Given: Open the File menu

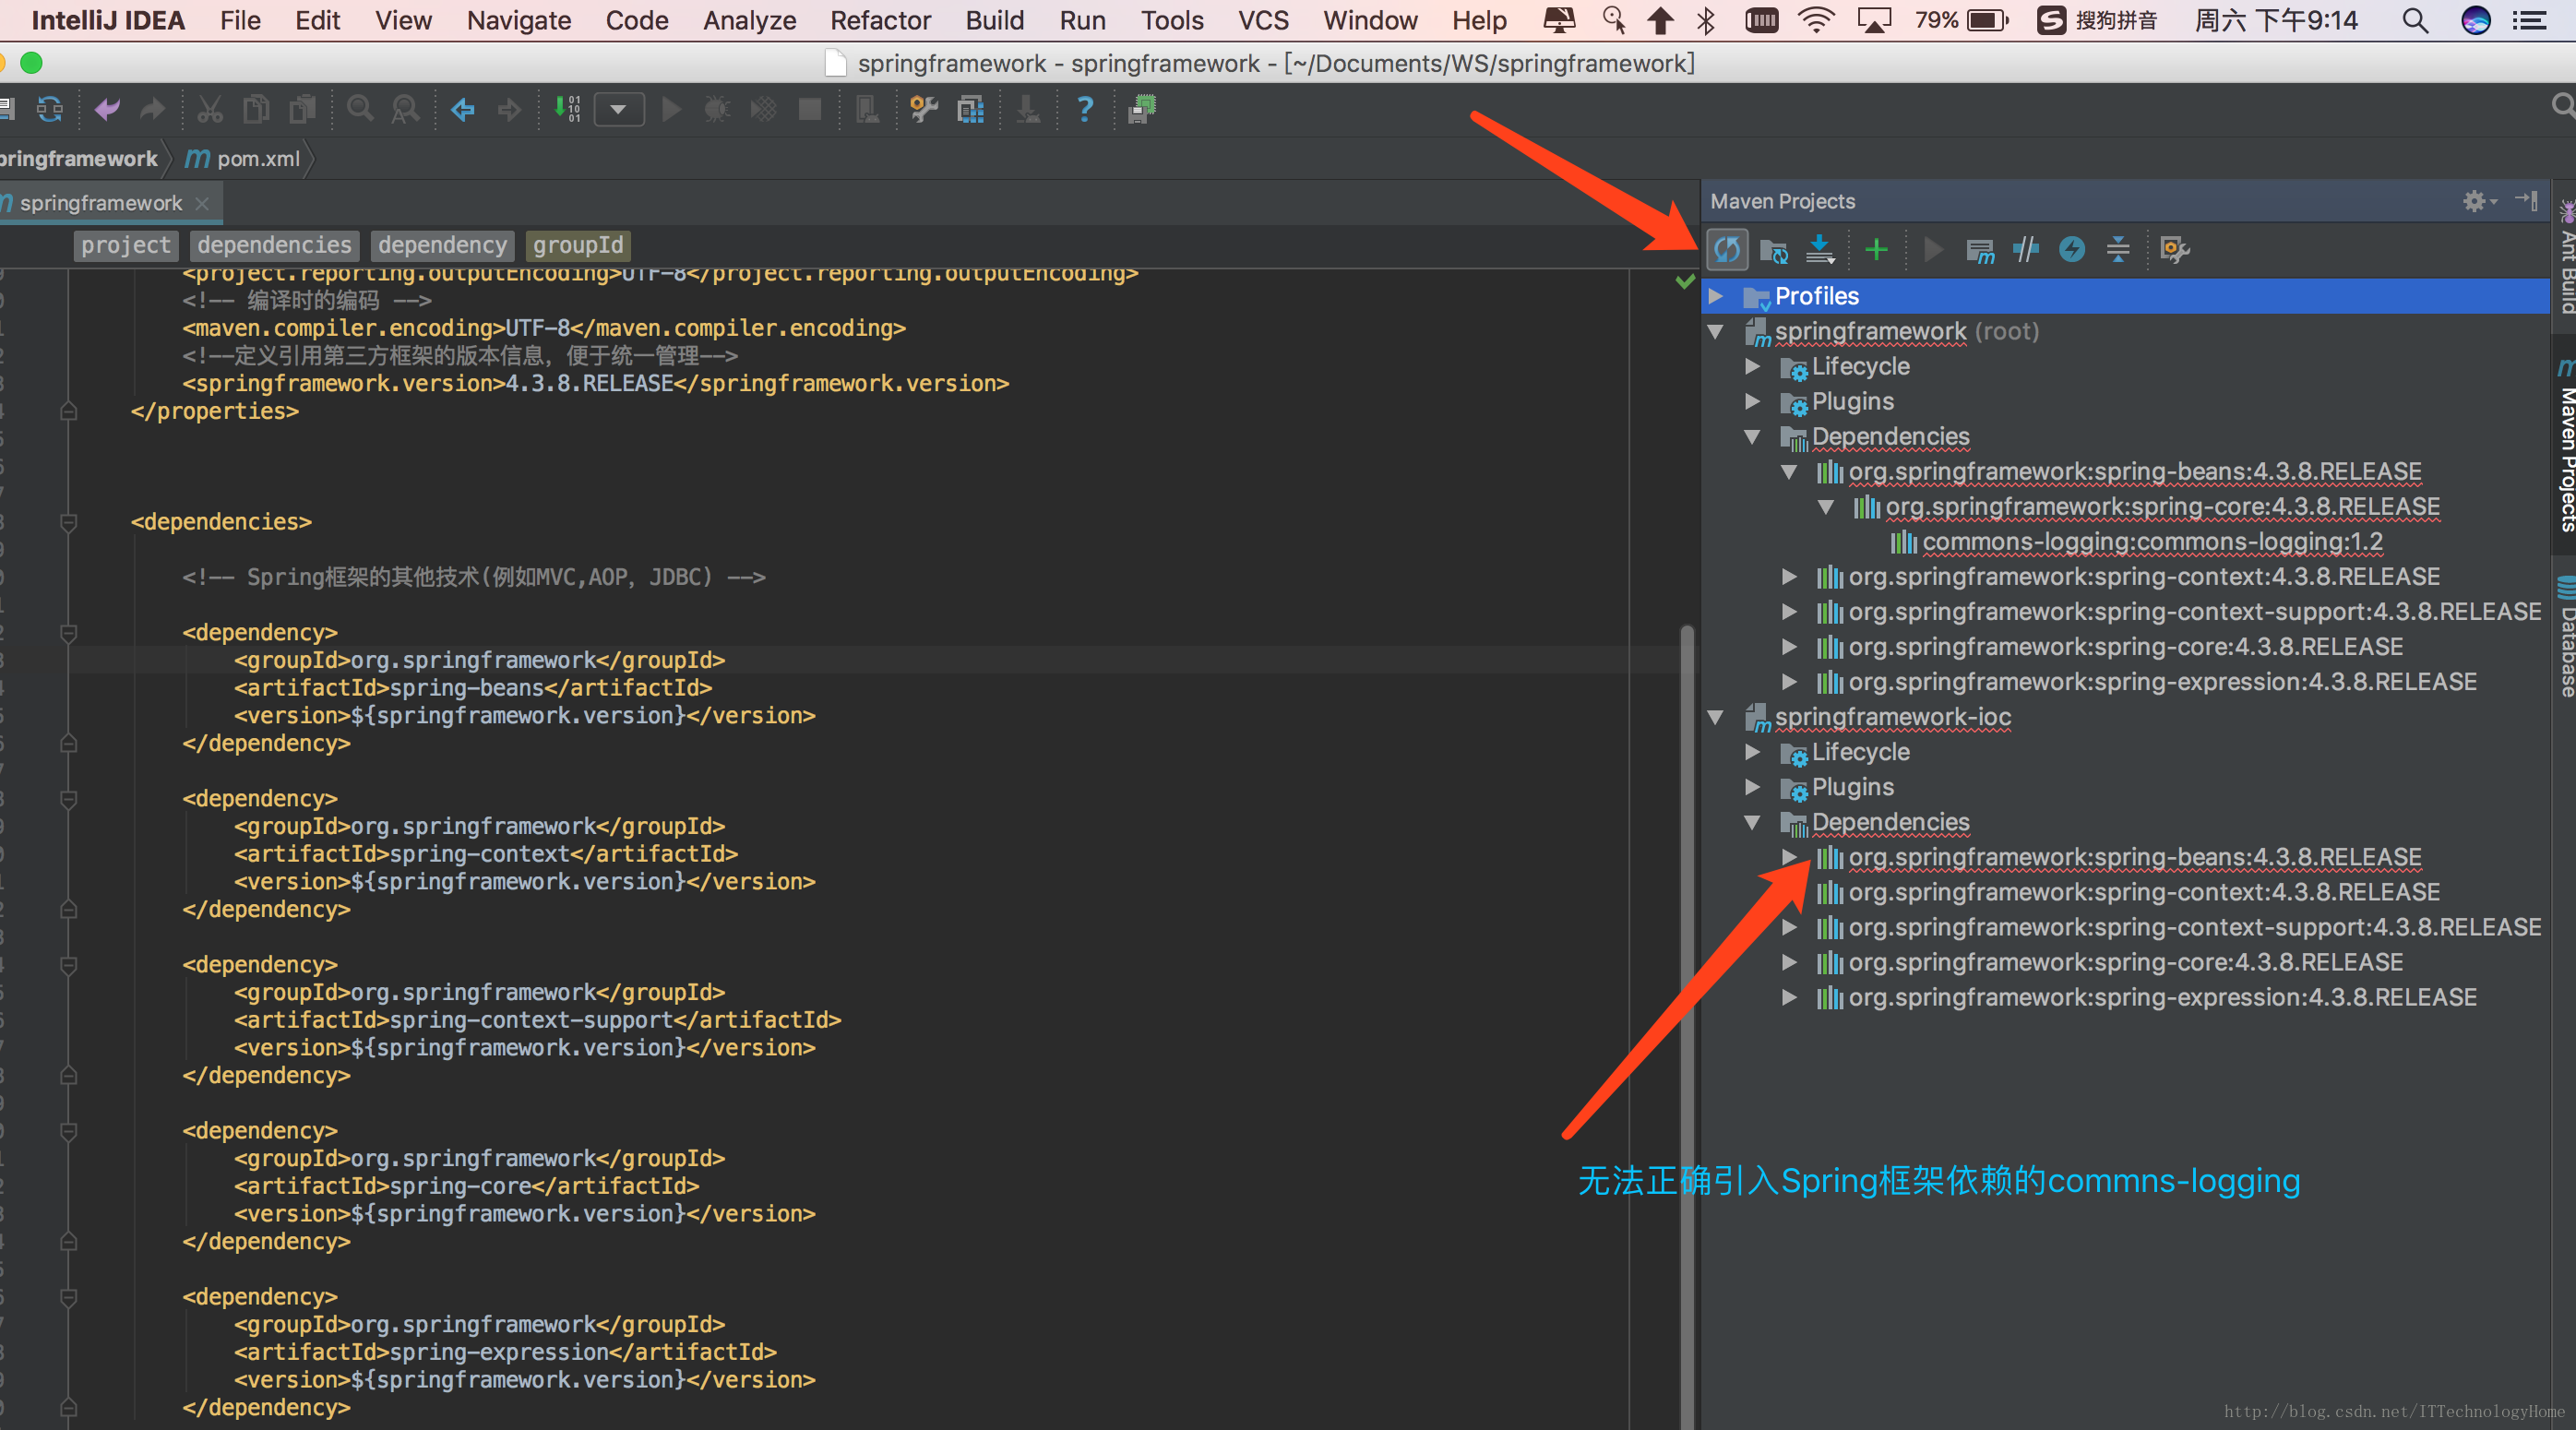Looking at the screenshot, I should [240, 20].
